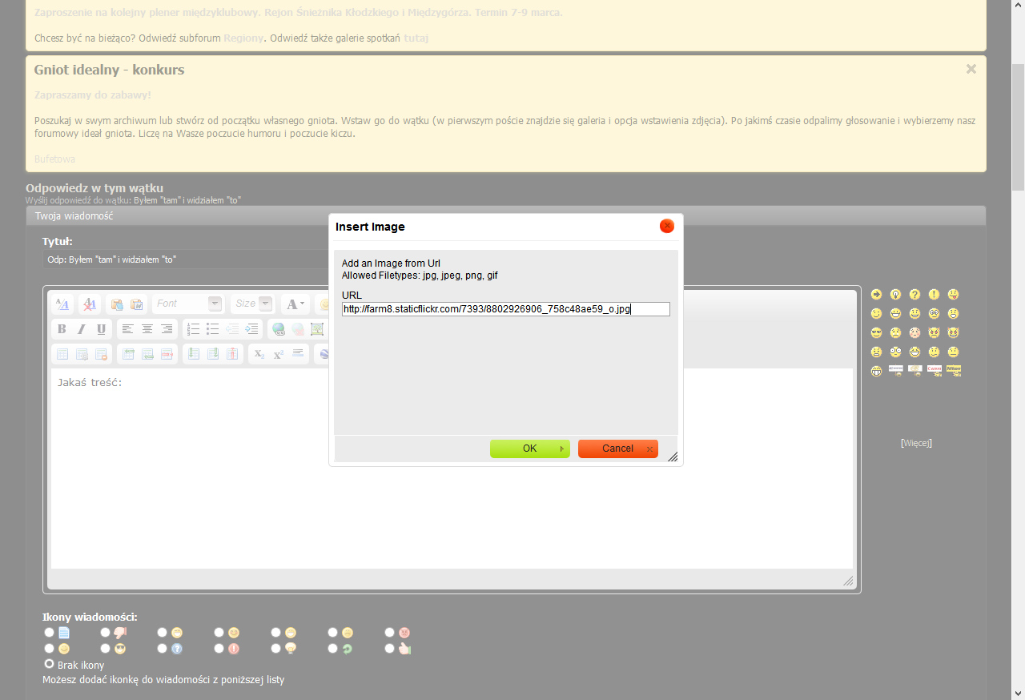Click OK in Insert Image dialog
1025x700 pixels.
point(529,449)
